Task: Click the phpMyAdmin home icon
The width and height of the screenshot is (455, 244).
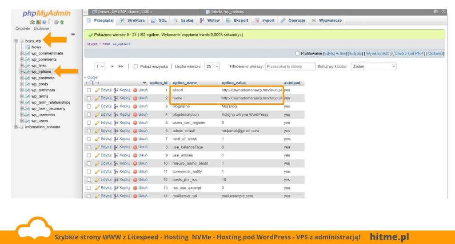Action: click(32, 22)
